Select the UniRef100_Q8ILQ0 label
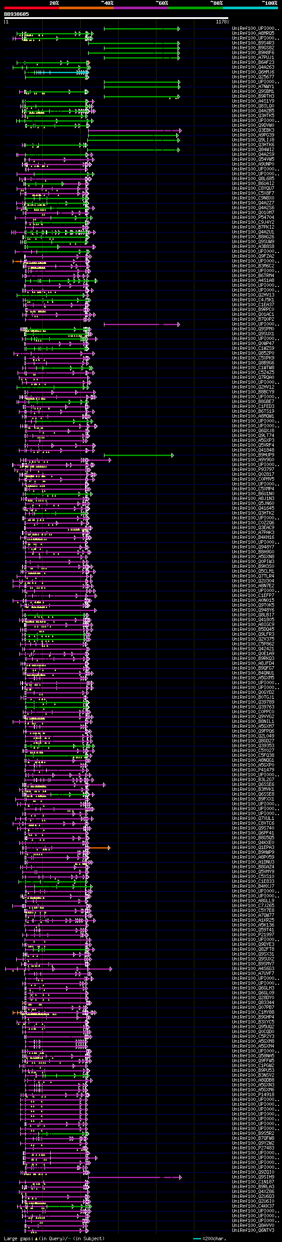The height and width of the screenshot is (1242, 282). click(x=253, y=106)
